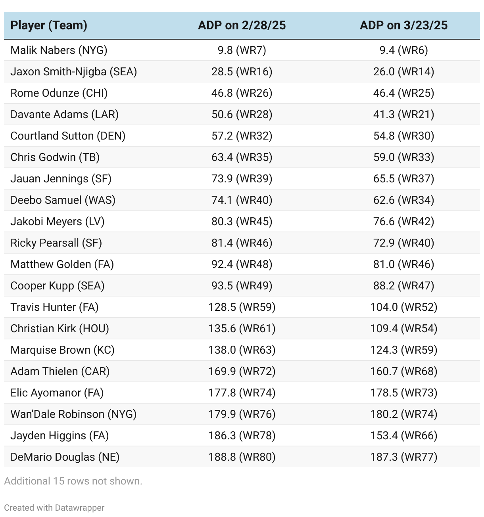Click the Deebo Samuel (WAS) player name
This screenshot has height=517, width=484.
click(x=63, y=200)
